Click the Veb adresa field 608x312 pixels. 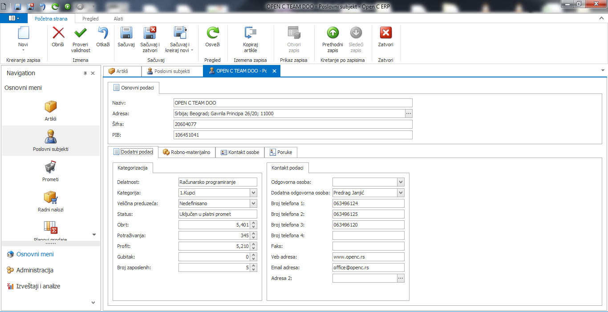(369, 257)
